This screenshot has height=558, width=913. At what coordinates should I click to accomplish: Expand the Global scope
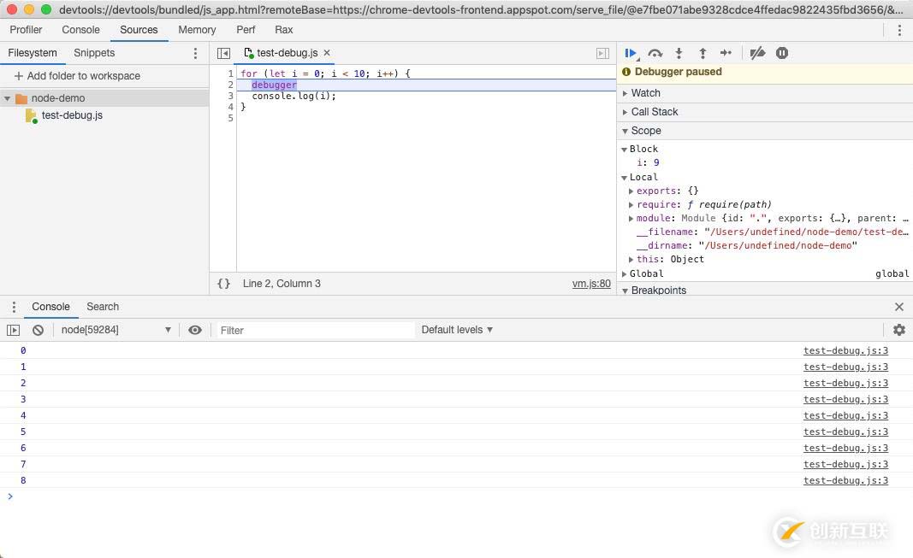624,273
